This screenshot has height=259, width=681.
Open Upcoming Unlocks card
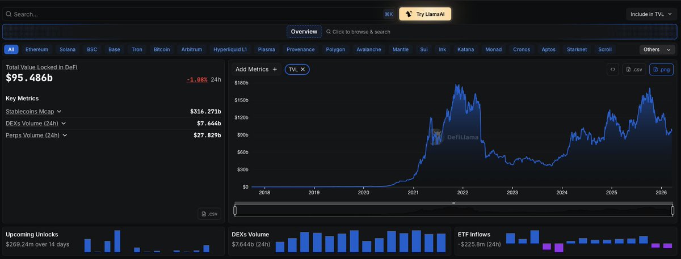[x=113, y=240]
